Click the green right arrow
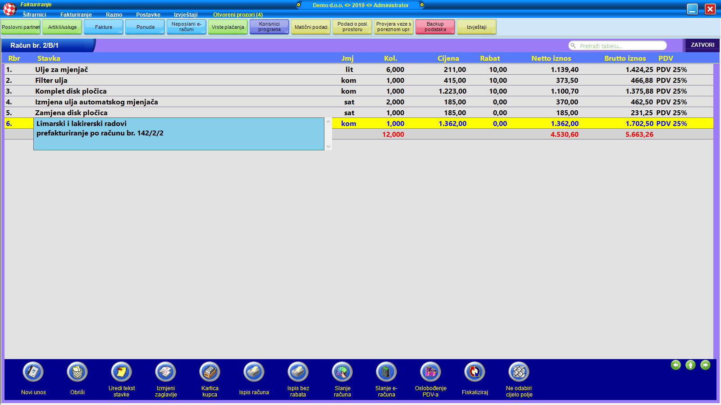The image size is (721, 405). tap(705, 365)
